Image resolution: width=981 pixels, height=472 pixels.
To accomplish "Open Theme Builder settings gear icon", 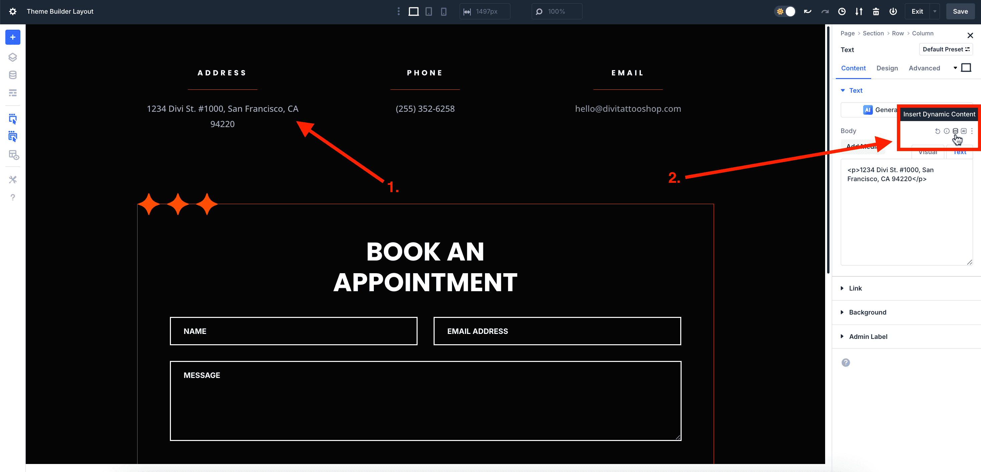I will [13, 11].
